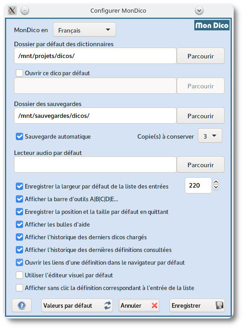Screen dimensions: 244x329
Task: Click the small round pin button in title bar
Action: [25, 10]
